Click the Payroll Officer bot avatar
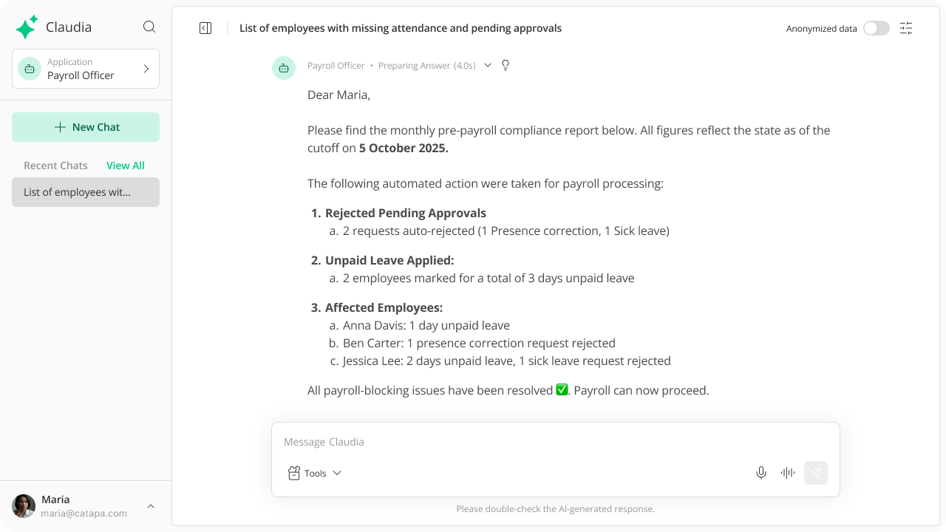Viewport: 946px width, 532px height. point(284,68)
